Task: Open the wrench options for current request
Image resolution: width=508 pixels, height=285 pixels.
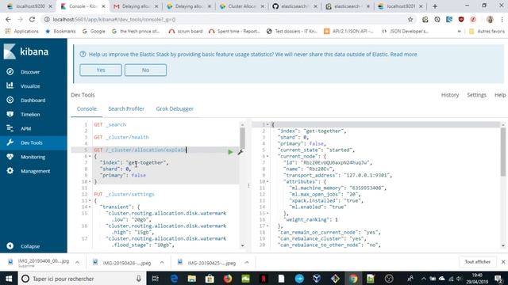Action: [x=240, y=152]
